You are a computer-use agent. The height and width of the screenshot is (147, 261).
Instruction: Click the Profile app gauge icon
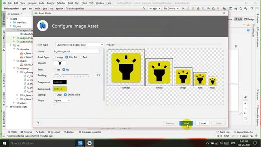pyautogui.click(x=208, y=8)
